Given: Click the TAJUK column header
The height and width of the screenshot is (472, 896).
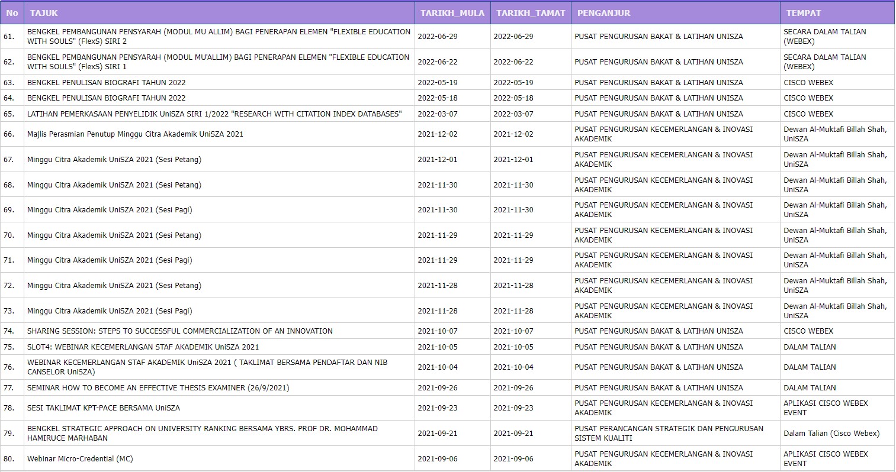Looking at the screenshot, I should pyautogui.click(x=44, y=13).
